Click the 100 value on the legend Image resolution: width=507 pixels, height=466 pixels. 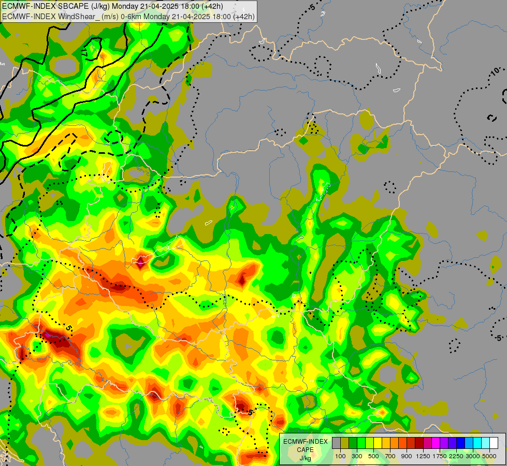(x=340, y=456)
